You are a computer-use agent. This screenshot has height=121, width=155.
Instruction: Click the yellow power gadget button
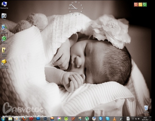tap(140, 4)
